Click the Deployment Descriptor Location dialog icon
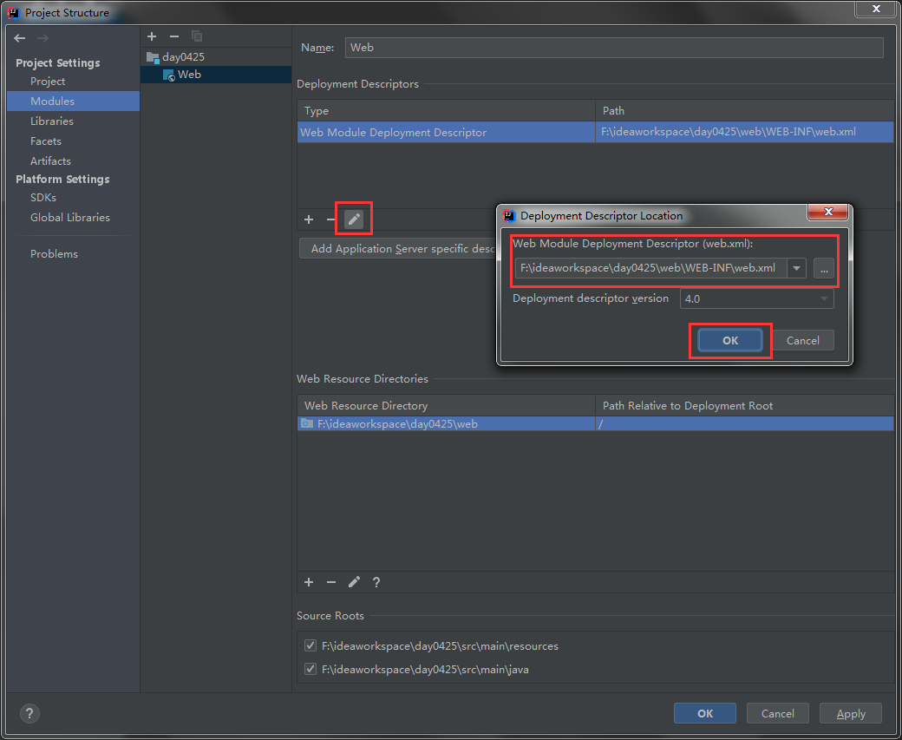The width and height of the screenshot is (902, 740). click(509, 216)
